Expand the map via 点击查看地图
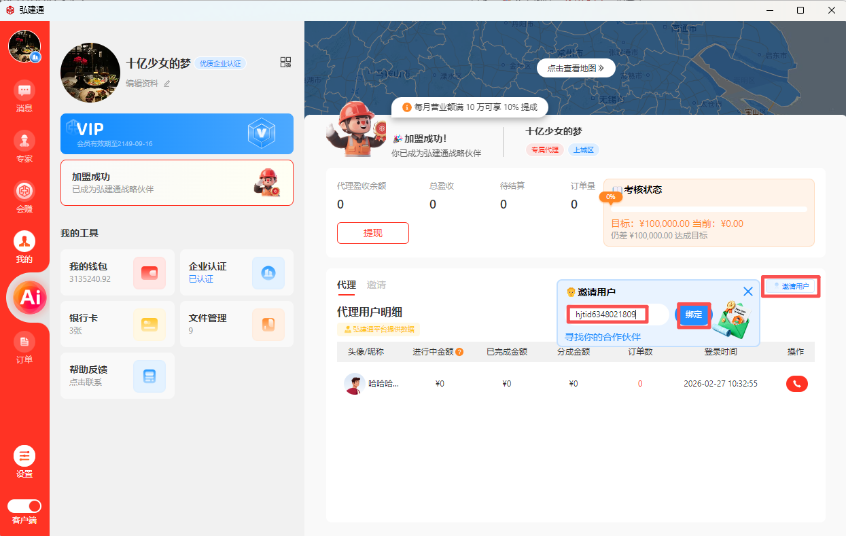 pos(576,68)
